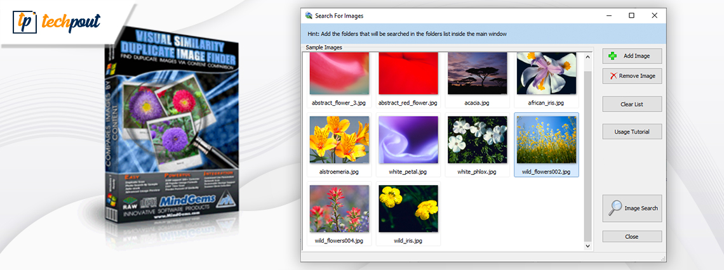Click the green plus Add Image icon
The image size is (724, 270).
(x=612, y=56)
